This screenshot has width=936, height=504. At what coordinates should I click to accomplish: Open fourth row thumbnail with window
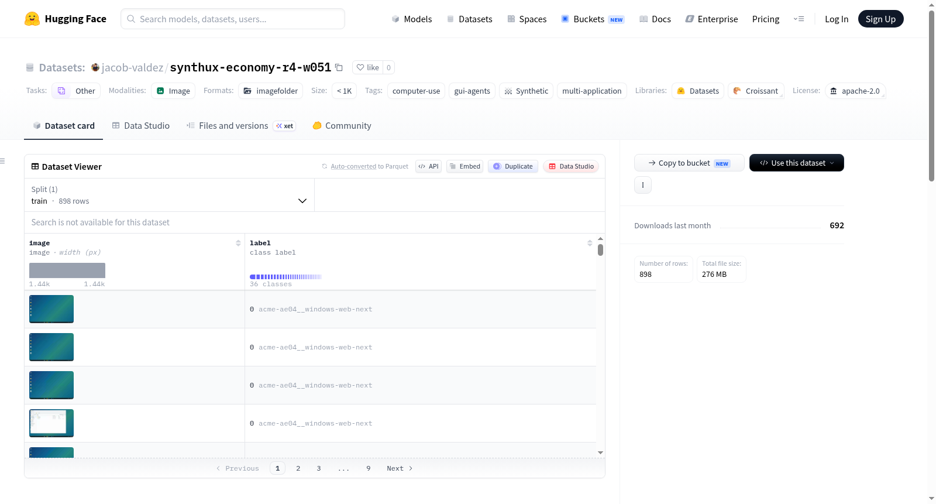click(x=51, y=423)
